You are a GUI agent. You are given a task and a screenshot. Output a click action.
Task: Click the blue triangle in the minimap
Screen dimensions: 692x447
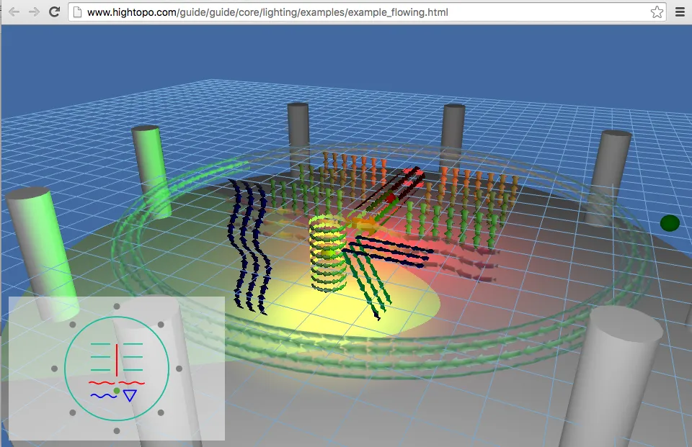130,395
